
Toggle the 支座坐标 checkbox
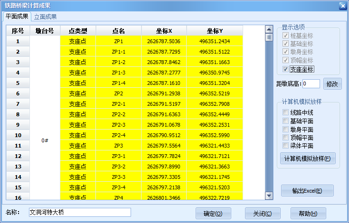(x=285, y=69)
